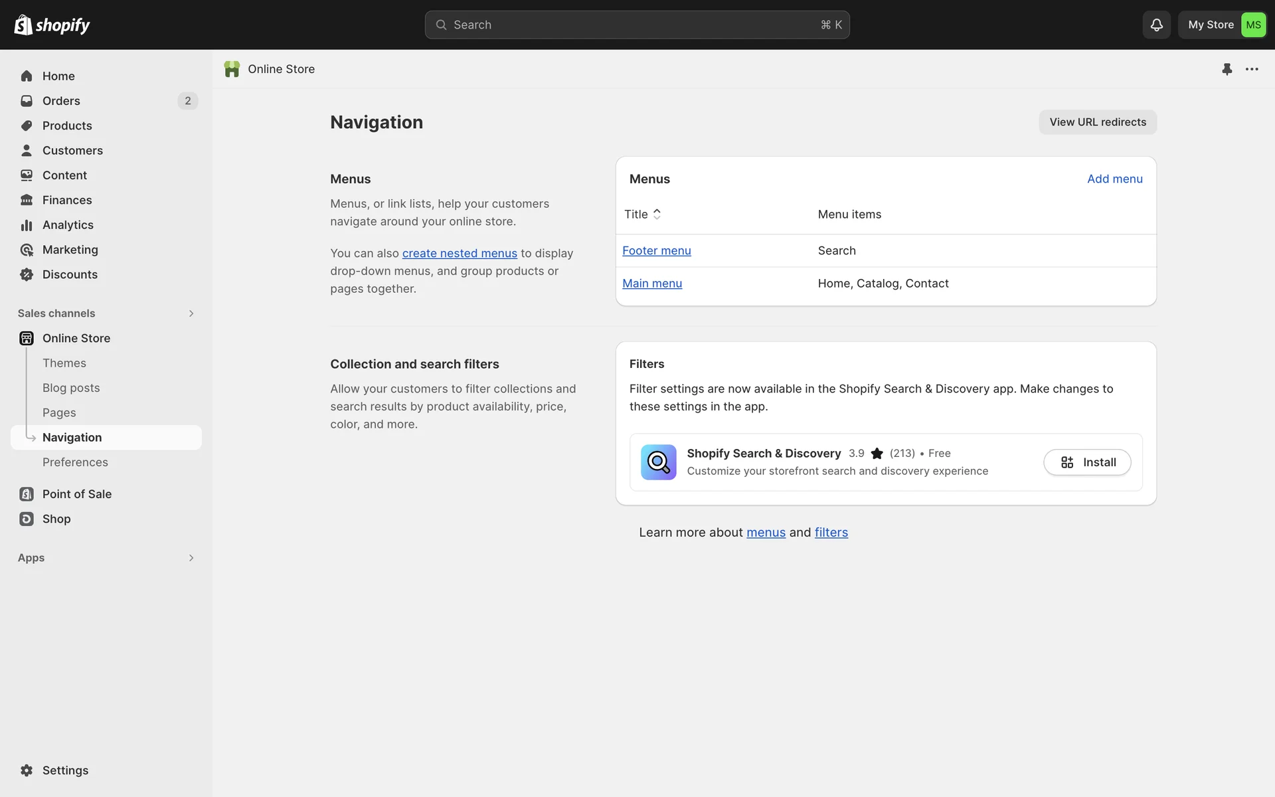Viewport: 1275px width, 797px height.
Task: Click the Shopify logo
Action: (x=52, y=25)
